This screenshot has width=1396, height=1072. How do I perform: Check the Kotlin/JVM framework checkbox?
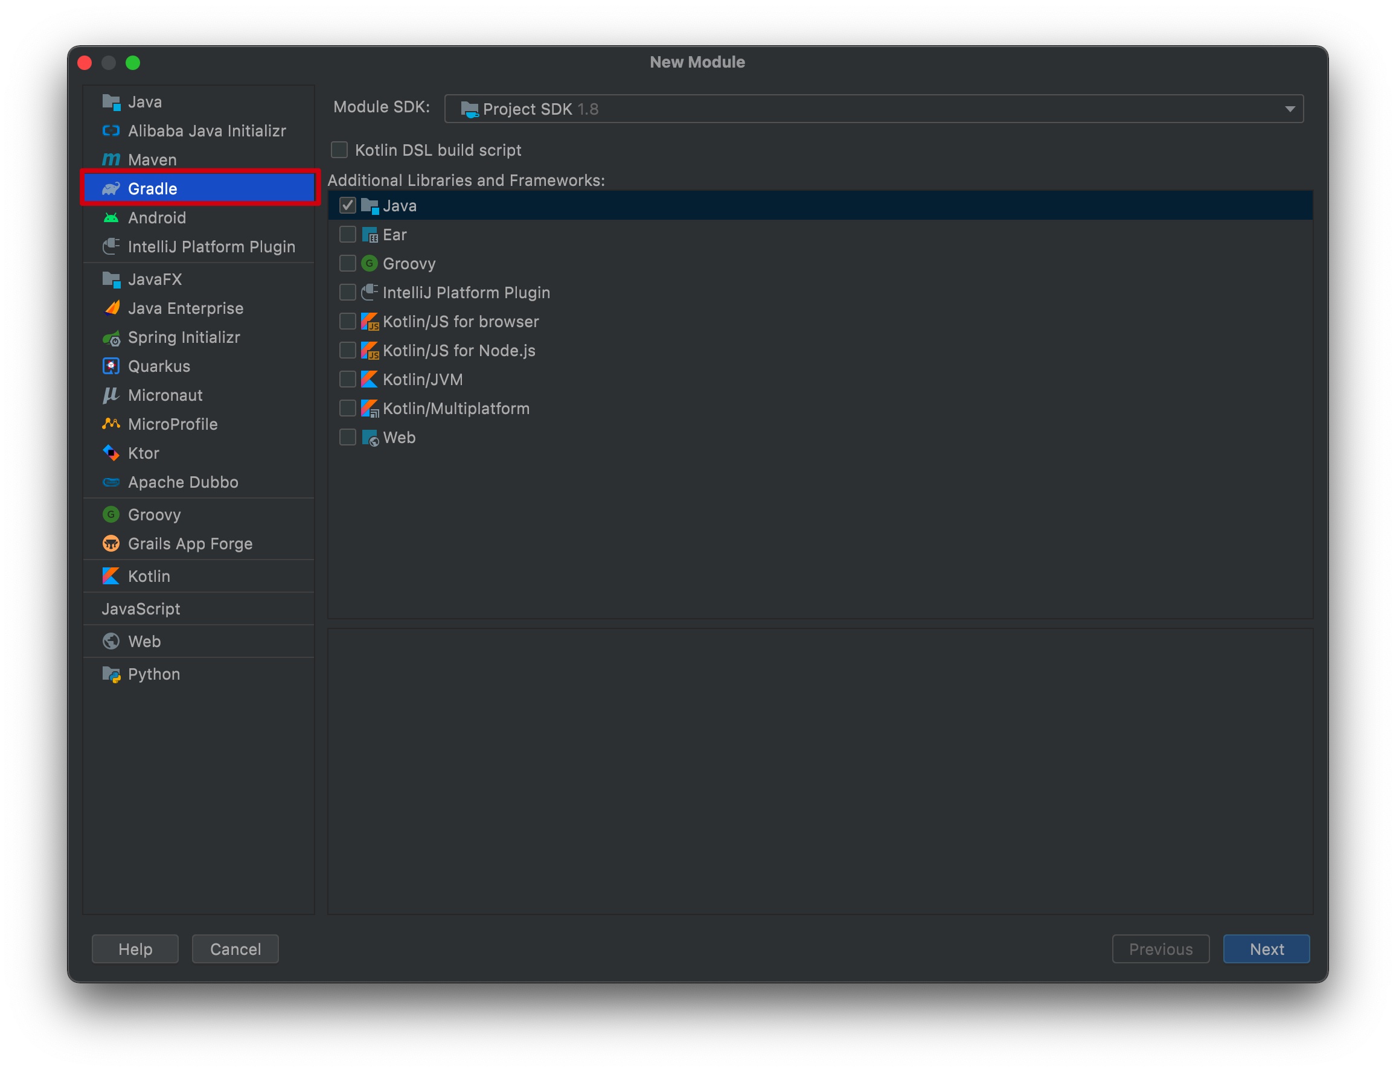click(x=347, y=380)
